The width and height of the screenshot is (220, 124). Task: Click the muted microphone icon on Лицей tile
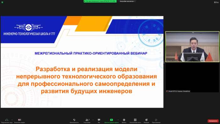click(167, 91)
